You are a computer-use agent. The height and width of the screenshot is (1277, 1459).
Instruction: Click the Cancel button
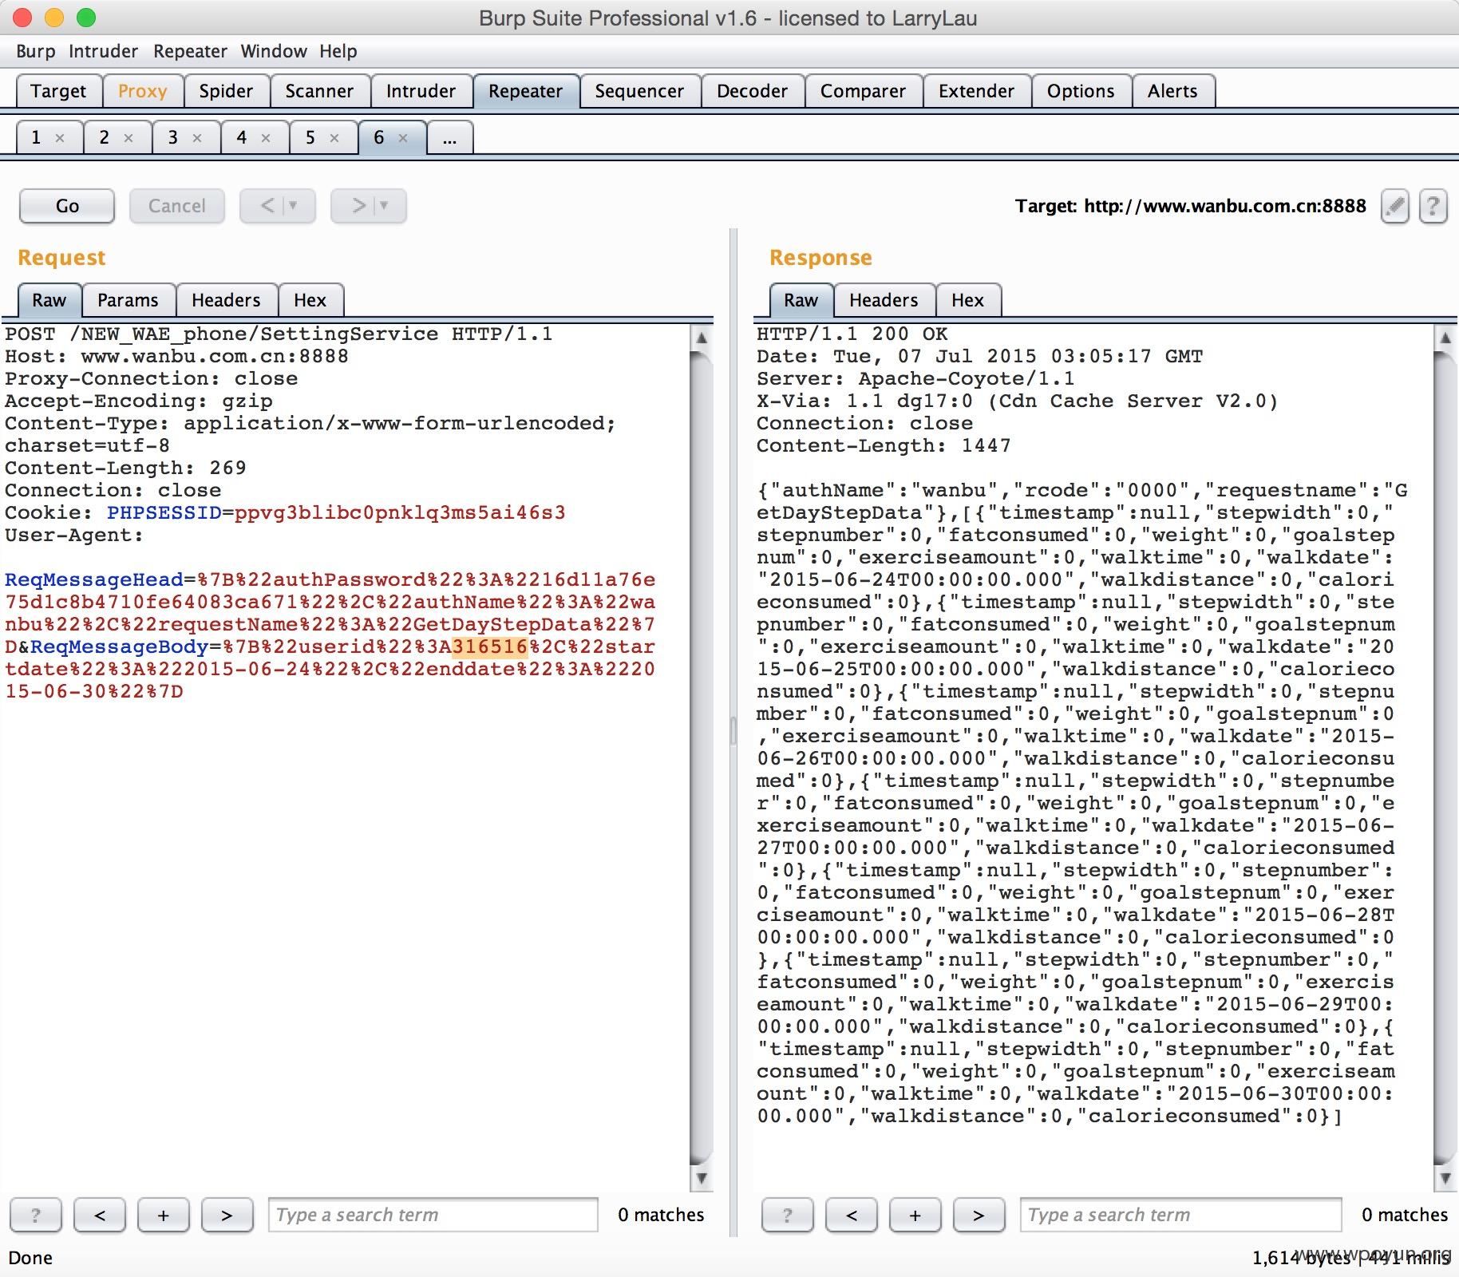coord(176,206)
